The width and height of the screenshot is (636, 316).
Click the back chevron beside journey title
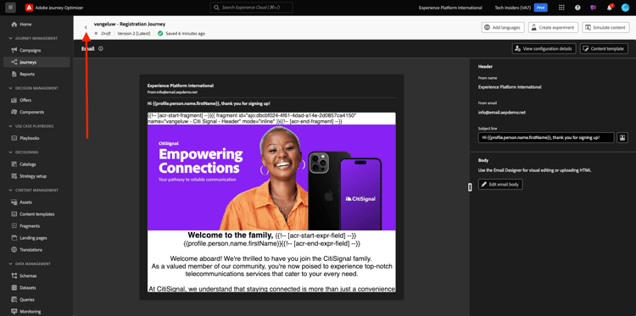tap(86, 27)
